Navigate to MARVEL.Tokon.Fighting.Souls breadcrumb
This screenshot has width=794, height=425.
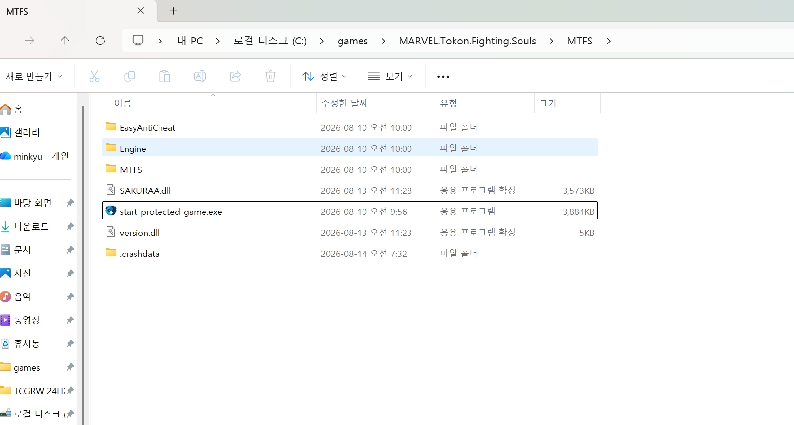click(x=467, y=41)
